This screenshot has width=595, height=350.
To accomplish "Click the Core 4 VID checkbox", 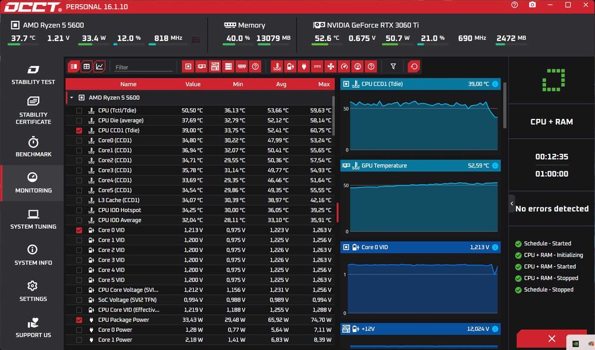I will (x=79, y=270).
